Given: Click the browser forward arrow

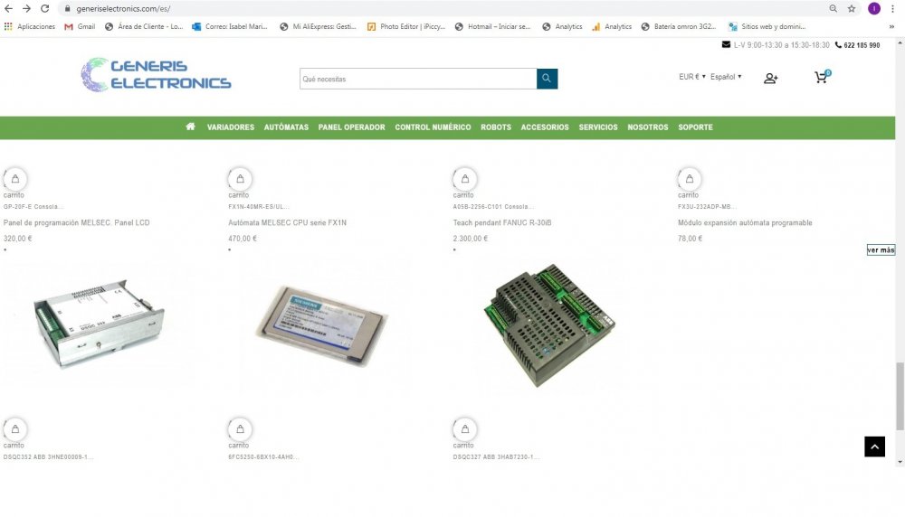Looking at the screenshot, I should click(26, 9).
